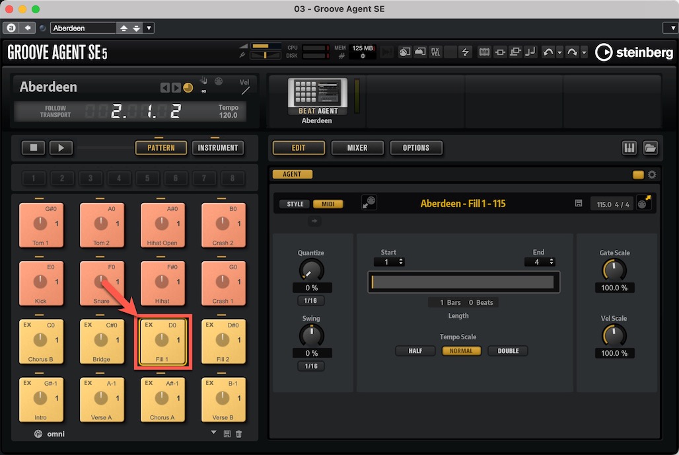Set Tempo Scale to Normal
The image size is (679, 455).
coord(461,351)
